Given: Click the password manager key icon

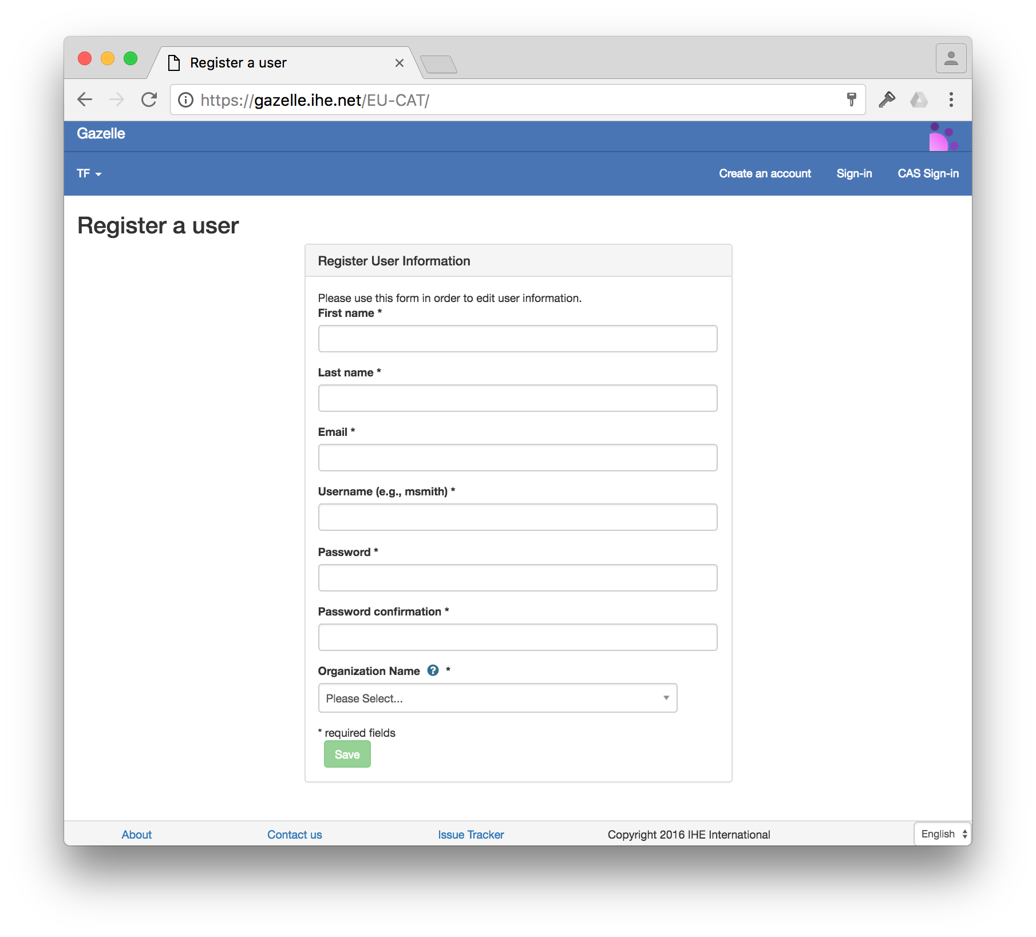Looking at the screenshot, I should pos(887,100).
